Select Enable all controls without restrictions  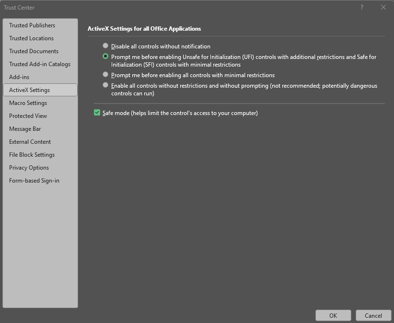click(105, 85)
